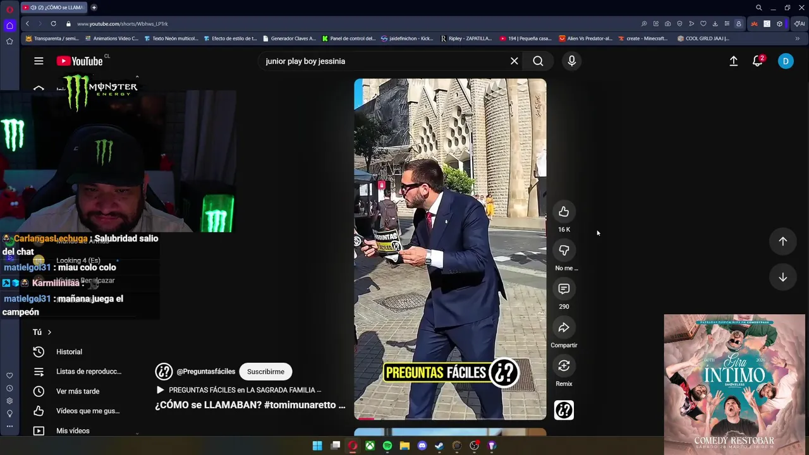Like the Short with thumbs up
The image size is (809, 455).
(564, 212)
